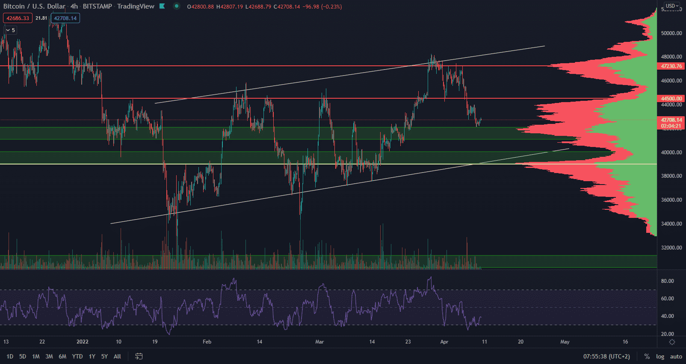The height and width of the screenshot is (364, 686).
Task: Click the red sell price 42686.33 button
Action: 18,18
